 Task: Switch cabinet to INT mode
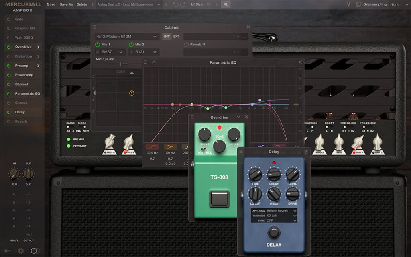click(x=167, y=37)
